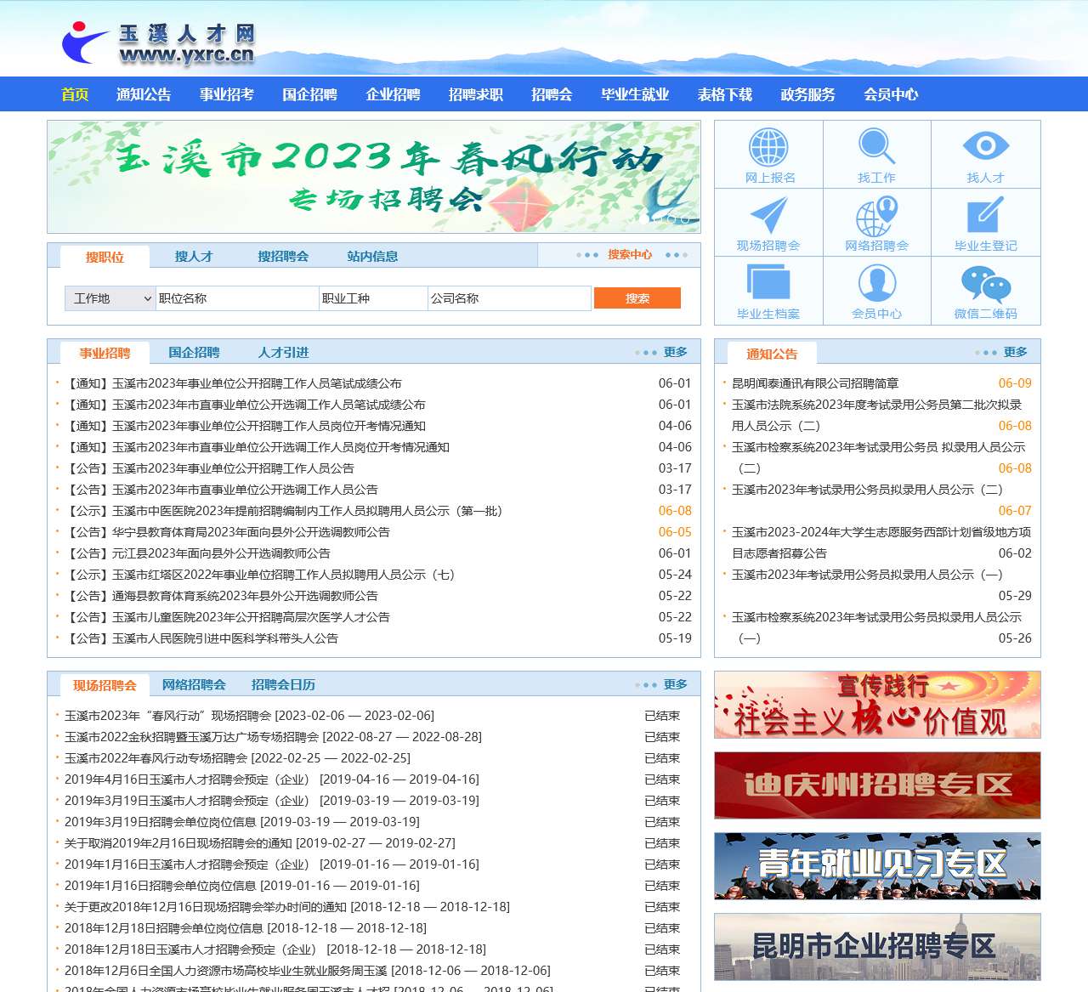The height and width of the screenshot is (992, 1088).
Task: Click the 毕业生登记 pencil icon
Action: 985,221
